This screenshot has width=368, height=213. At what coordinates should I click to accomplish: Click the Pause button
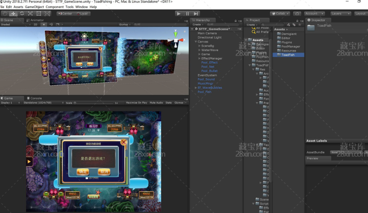point(187,14)
